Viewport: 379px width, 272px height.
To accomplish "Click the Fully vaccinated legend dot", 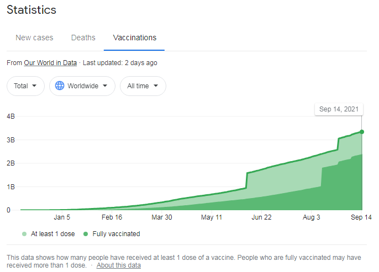I will point(85,234).
